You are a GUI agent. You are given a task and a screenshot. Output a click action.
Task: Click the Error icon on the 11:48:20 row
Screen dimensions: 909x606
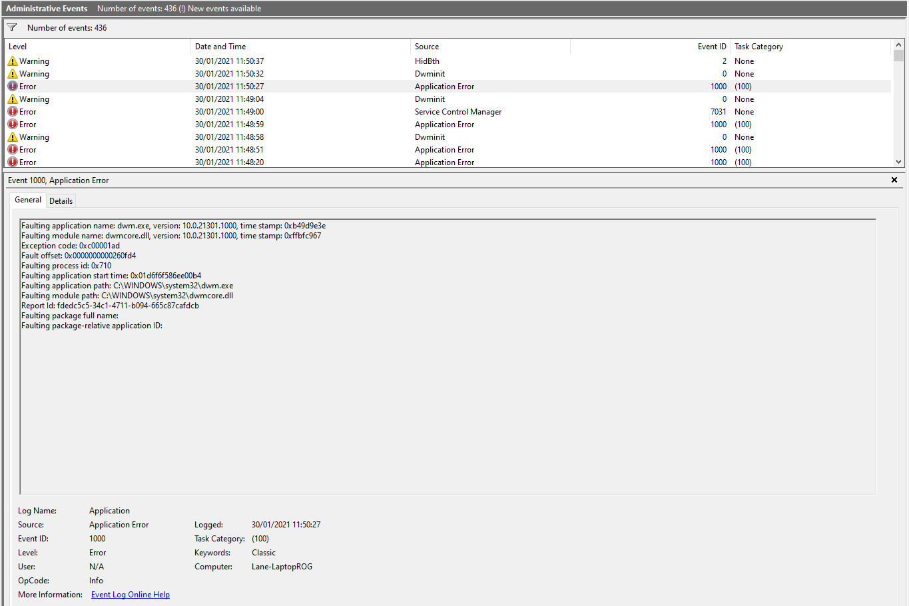[13, 162]
